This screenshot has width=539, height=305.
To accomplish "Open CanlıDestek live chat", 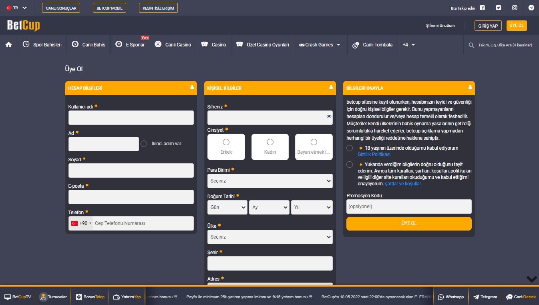I will pos(521,297).
